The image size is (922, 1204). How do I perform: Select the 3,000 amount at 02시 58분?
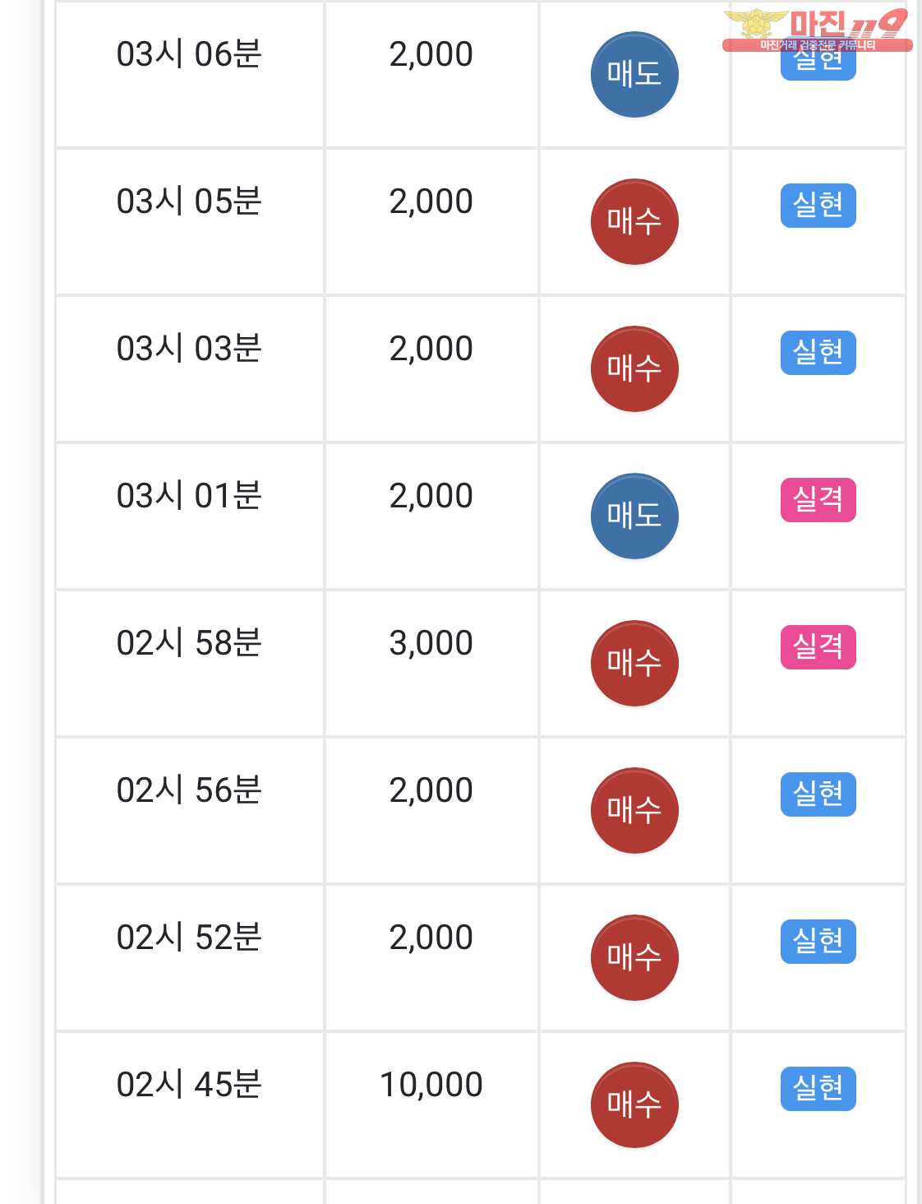pyautogui.click(x=431, y=644)
